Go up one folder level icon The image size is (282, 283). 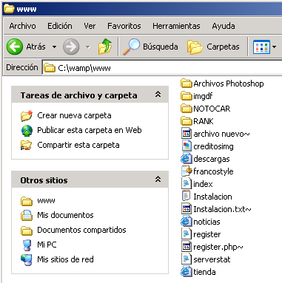pyautogui.click(x=105, y=47)
